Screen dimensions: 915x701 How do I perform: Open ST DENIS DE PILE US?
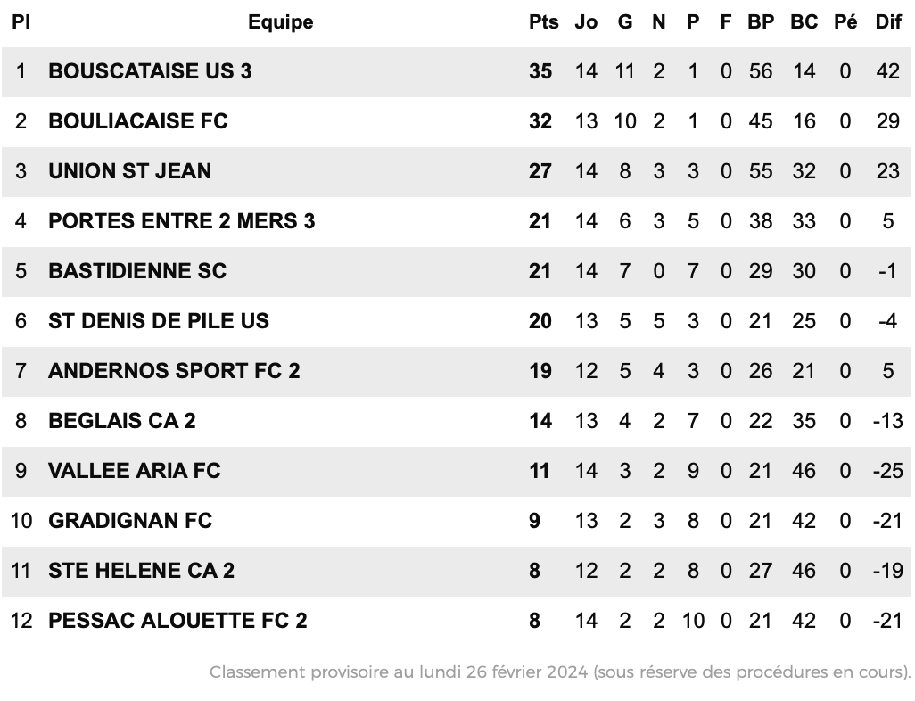point(159,321)
